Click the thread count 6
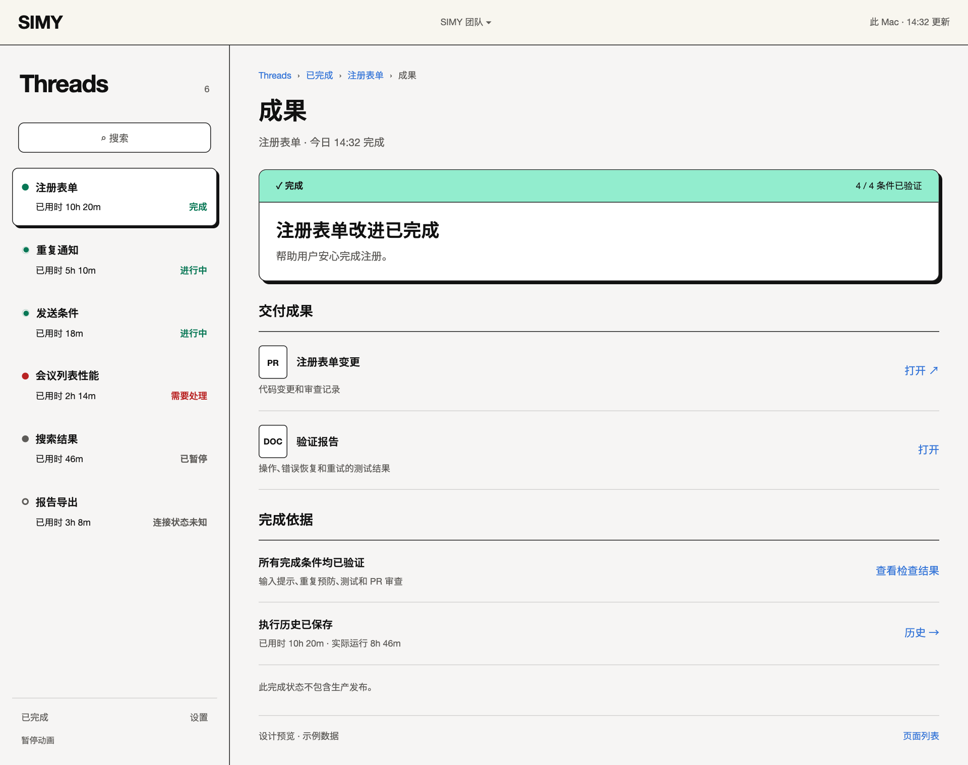Screen dimensions: 968x765 207,89
